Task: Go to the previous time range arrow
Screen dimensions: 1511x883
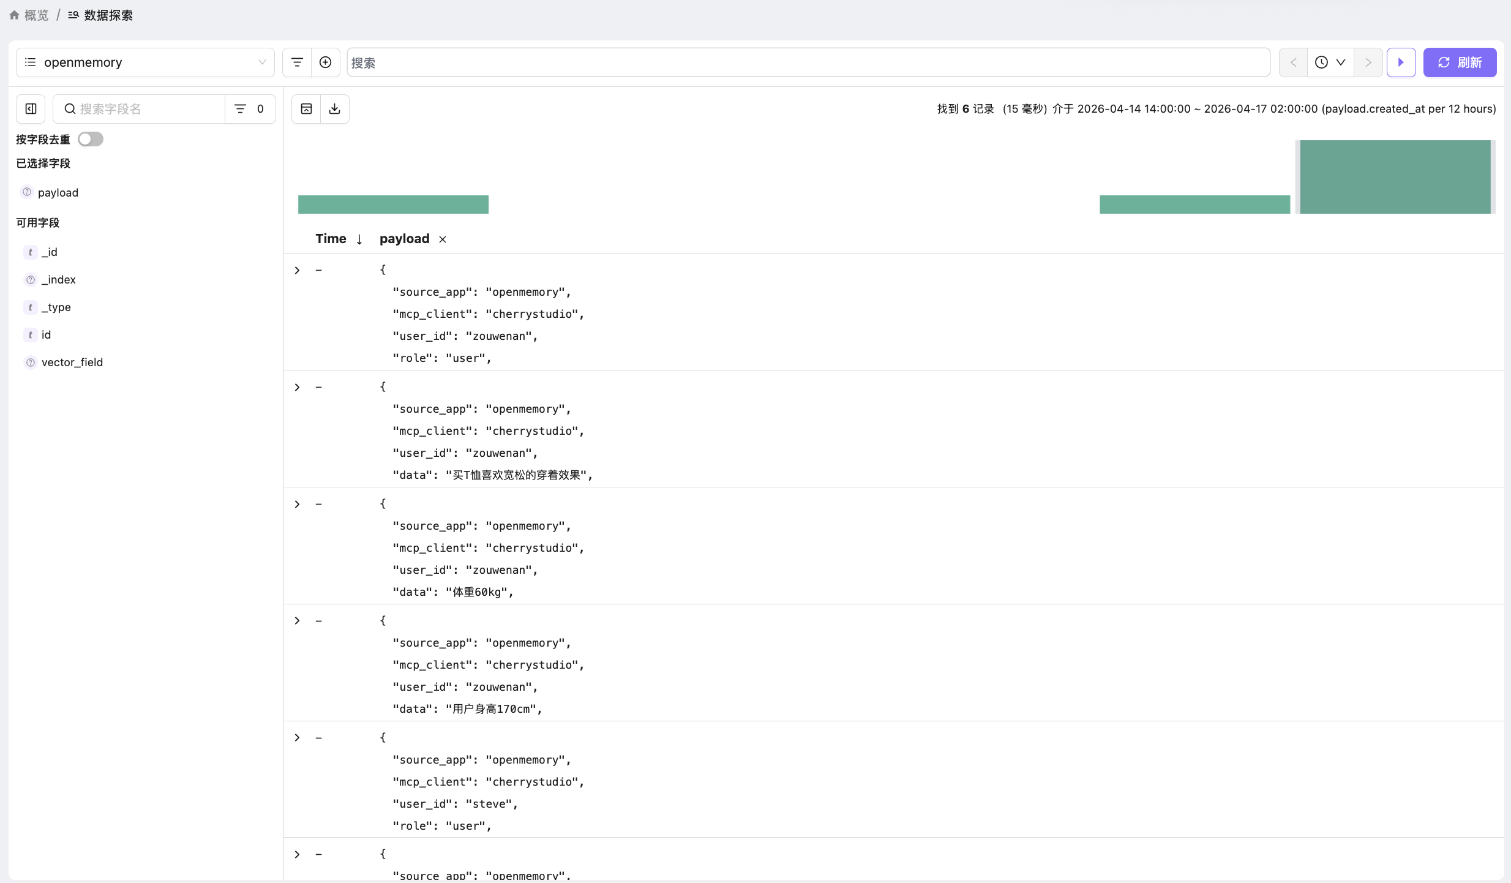Action: (x=1293, y=62)
